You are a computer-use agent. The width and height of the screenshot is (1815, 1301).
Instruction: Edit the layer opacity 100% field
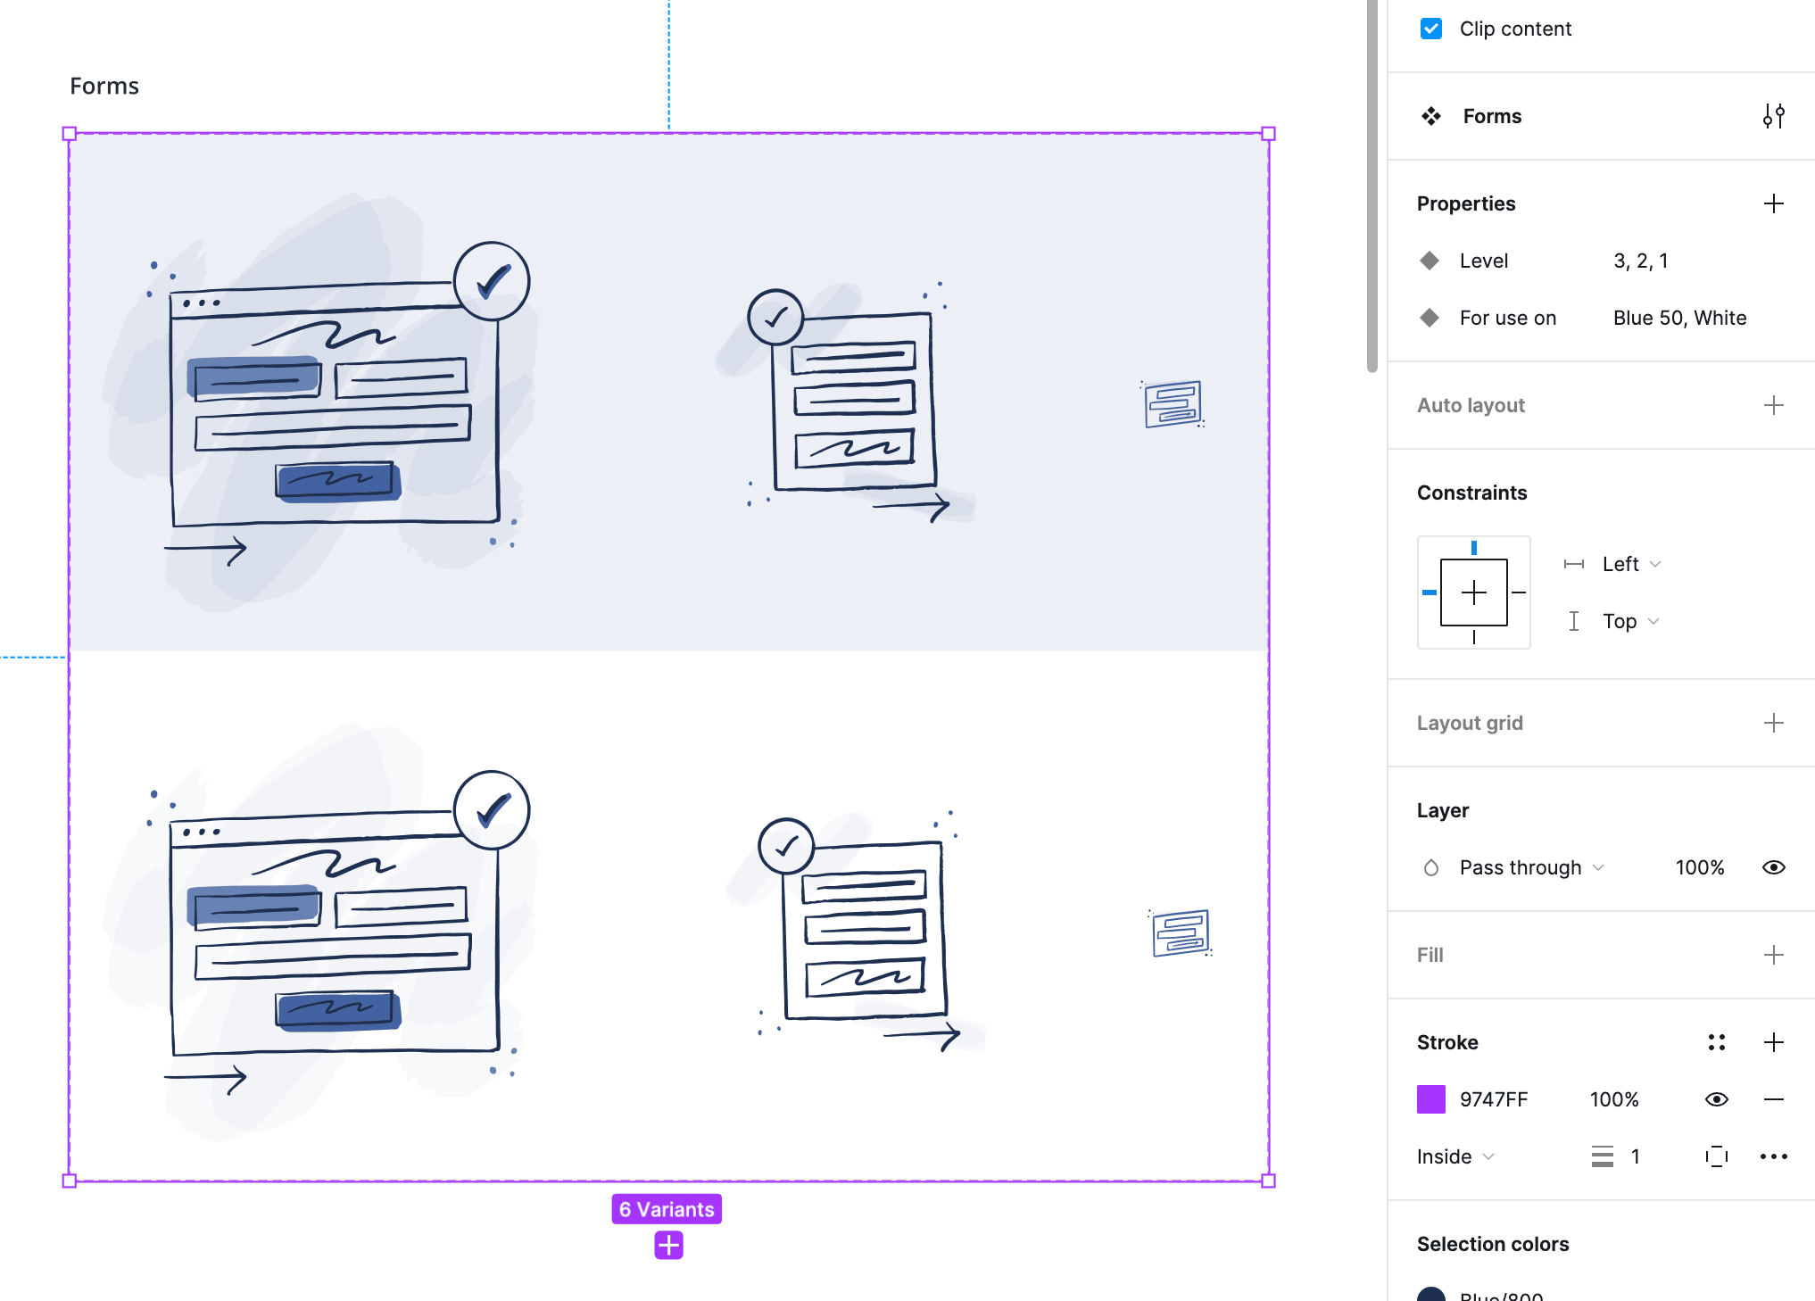[x=1699, y=867]
